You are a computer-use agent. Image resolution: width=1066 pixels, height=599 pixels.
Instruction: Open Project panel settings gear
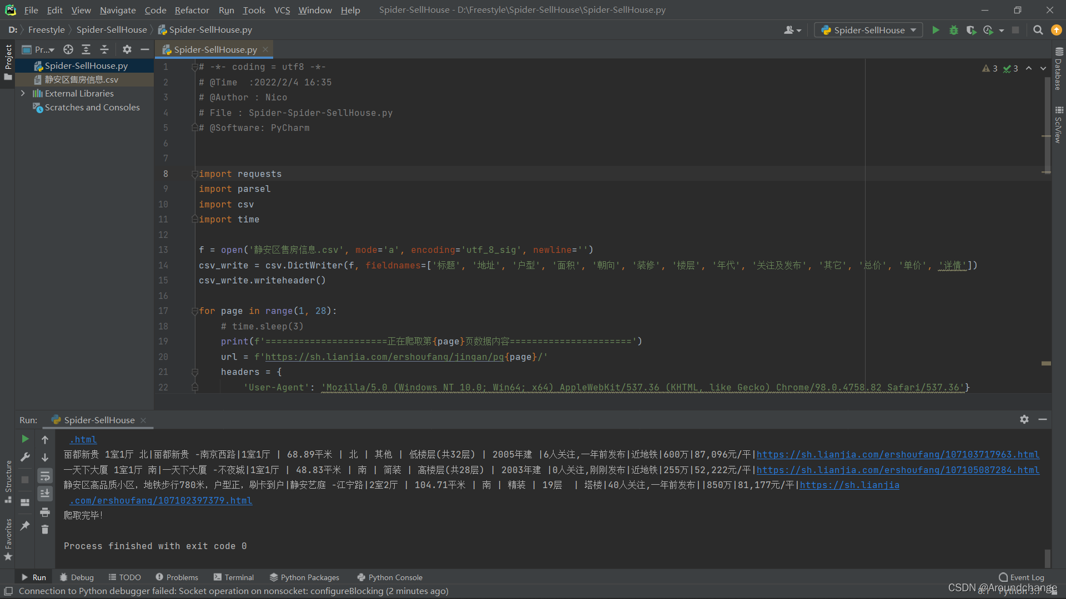[127, 49]
